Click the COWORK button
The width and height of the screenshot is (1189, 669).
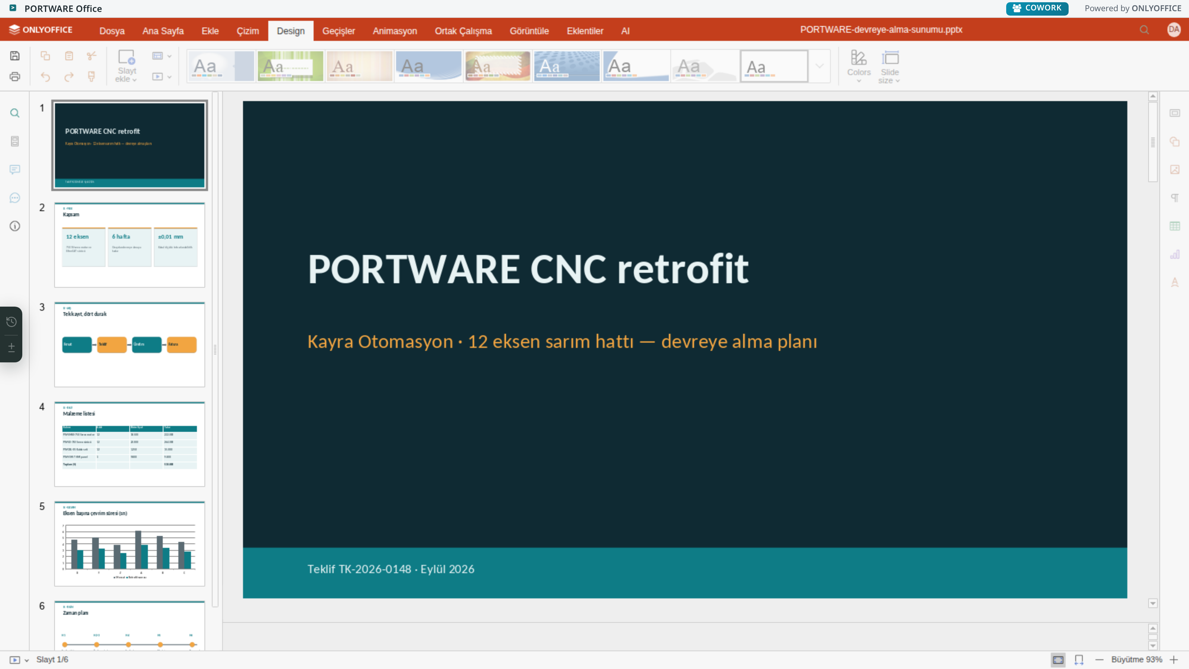point(1037,8)
